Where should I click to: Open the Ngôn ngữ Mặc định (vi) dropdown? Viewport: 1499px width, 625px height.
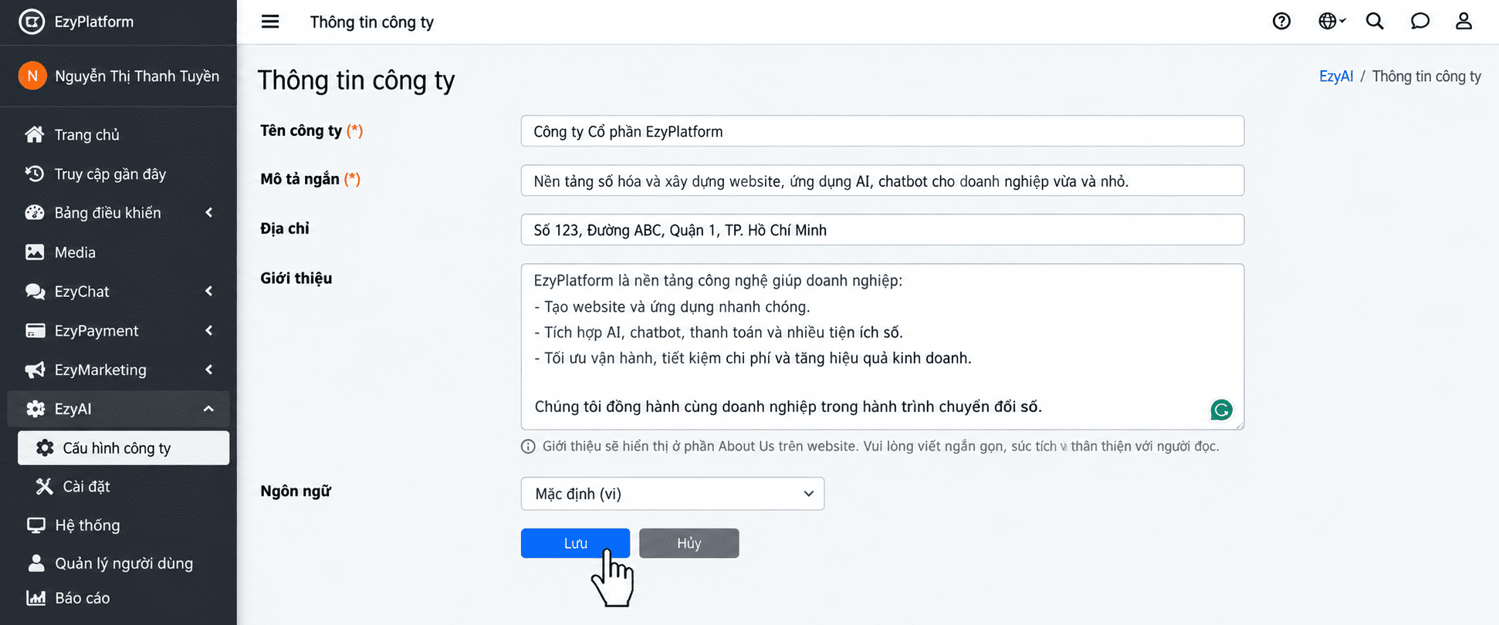(x=672, y=494)
